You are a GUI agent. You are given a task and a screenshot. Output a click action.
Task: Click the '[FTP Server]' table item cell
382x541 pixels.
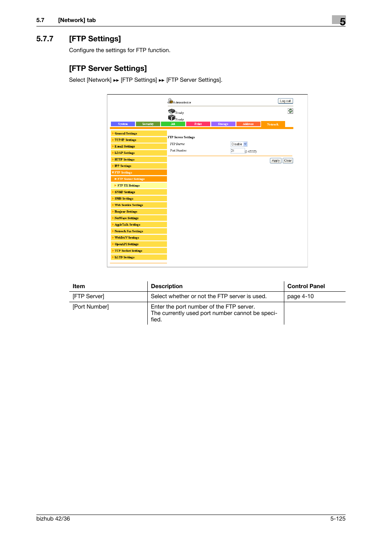click(88, 296)
